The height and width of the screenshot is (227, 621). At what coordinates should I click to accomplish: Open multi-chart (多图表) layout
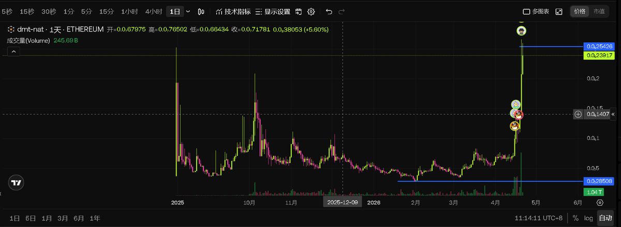(536, 11)
